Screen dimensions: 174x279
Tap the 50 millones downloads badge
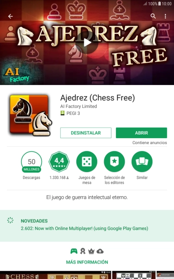pyautogui.click(x=32, y=162)
